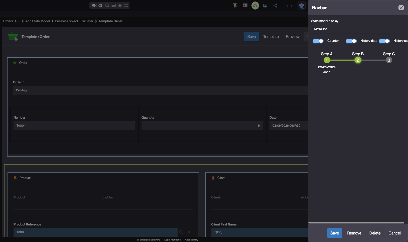Expand the collapsed breadcrumb ellipsis
408x242 pixels.
[x=19, y=21]
